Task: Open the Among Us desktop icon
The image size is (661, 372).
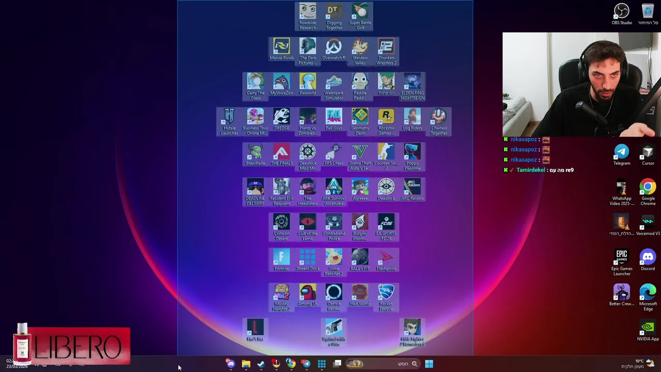Action: point(308,296)
